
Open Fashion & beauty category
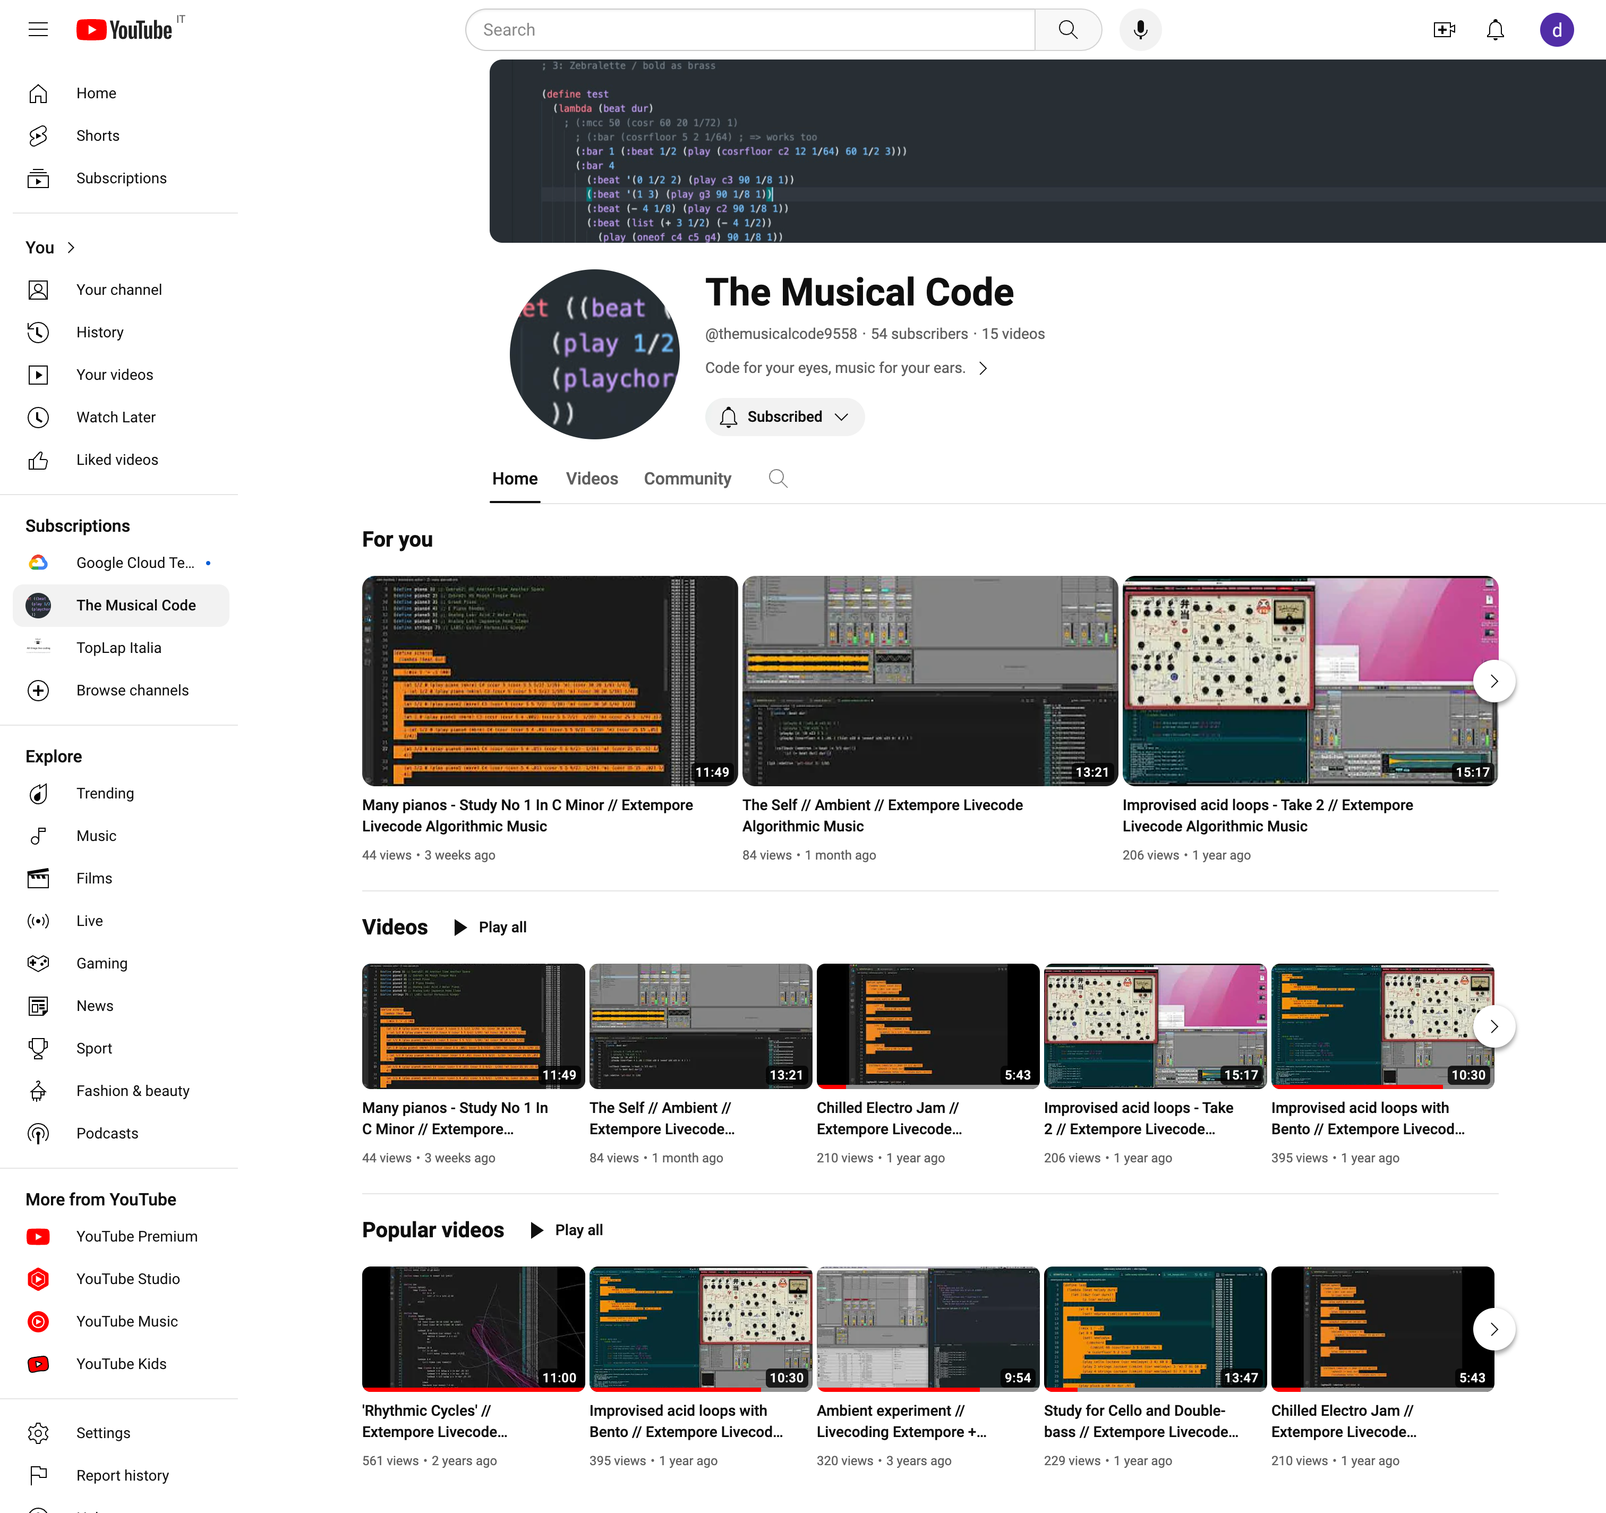tap(121, 1090)
